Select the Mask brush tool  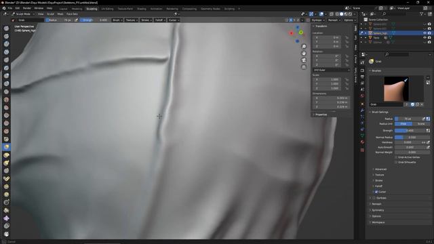pos(6,234)
